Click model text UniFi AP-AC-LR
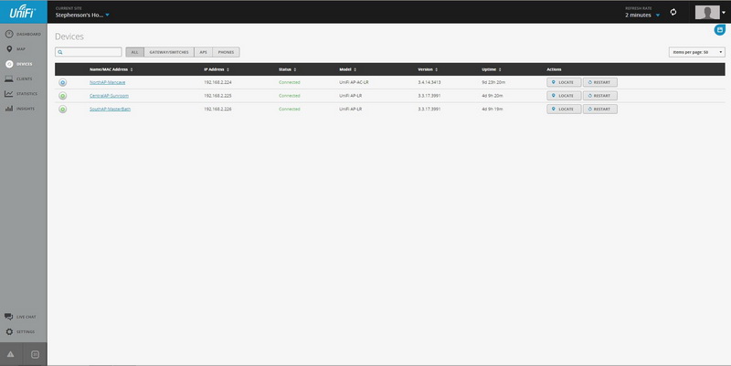This screenshot has width=731, height=366. click(x=354, y=82)
